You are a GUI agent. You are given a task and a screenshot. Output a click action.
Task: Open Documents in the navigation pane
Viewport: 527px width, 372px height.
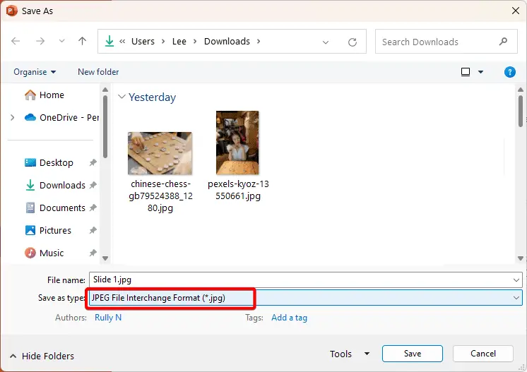coord(62,208)
